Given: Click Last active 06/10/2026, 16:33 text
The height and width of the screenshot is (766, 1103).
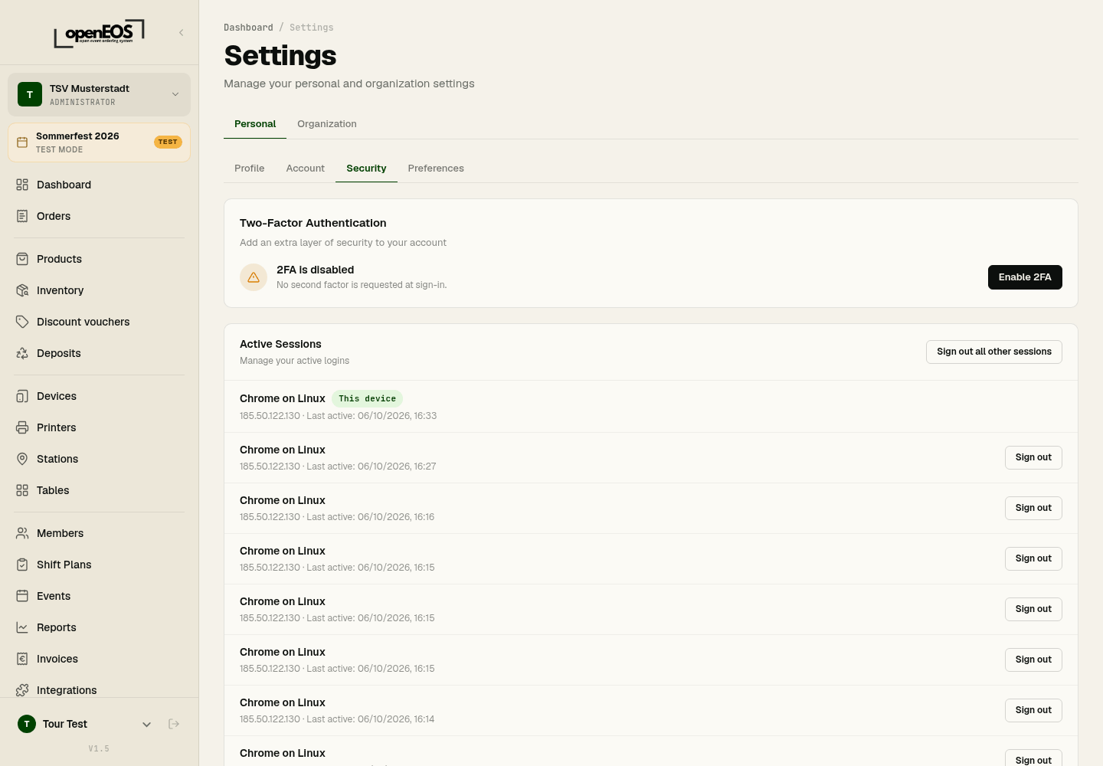Looking at the screenshot, I should 371,416.
